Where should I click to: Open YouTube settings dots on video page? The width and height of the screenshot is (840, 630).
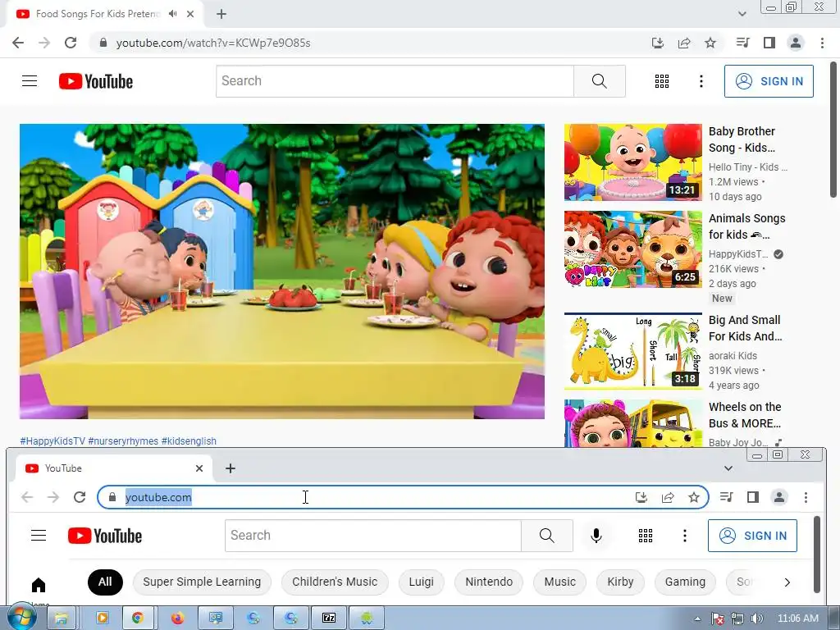click(x=701, y=81)
